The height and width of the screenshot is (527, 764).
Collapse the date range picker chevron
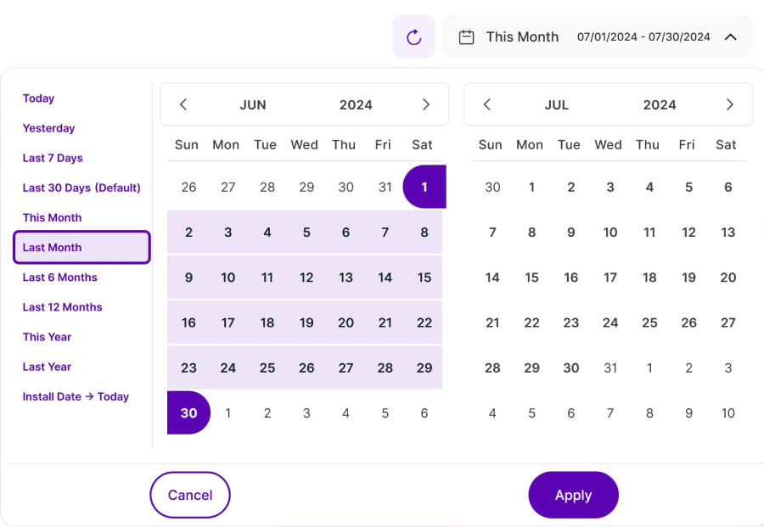coord(730,37)
